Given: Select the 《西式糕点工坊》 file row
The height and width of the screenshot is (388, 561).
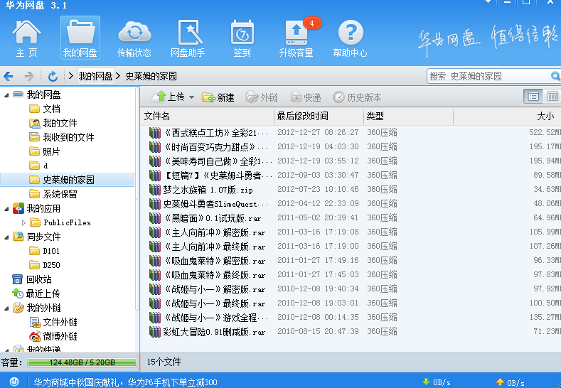Looking at the screenshot, I should pos(351,133).
